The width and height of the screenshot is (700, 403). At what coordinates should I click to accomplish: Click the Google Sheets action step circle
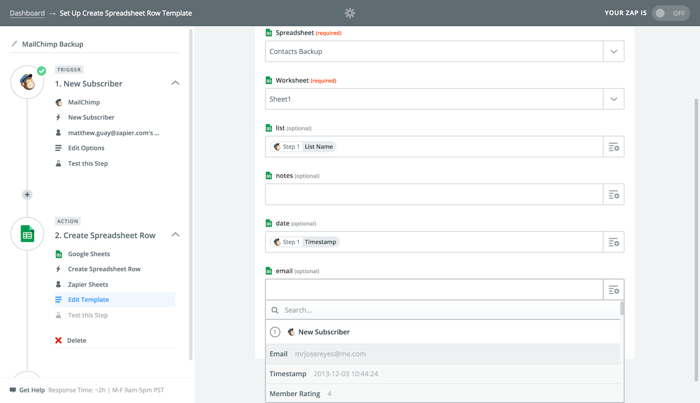[27, 234]
